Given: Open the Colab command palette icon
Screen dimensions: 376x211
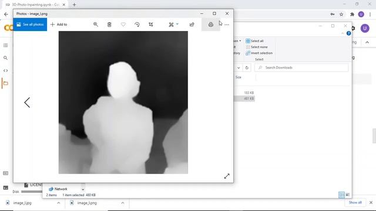Looking at the screenshot, I should (x=5, y=173).
